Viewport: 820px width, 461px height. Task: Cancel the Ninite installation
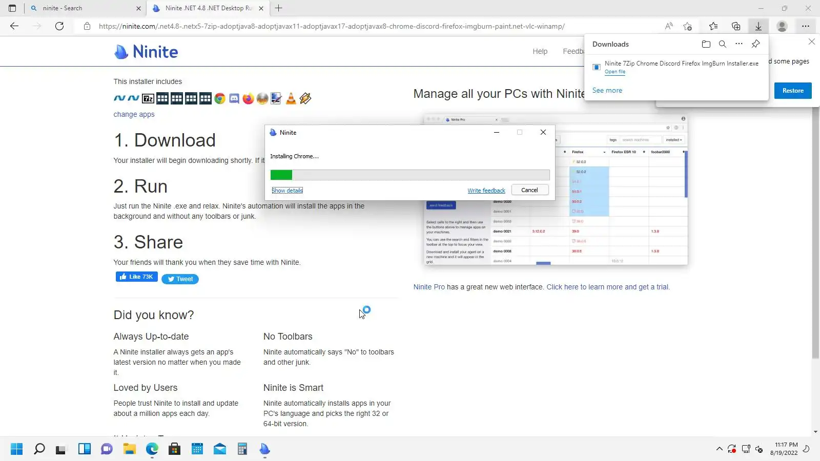click(529, 190)
